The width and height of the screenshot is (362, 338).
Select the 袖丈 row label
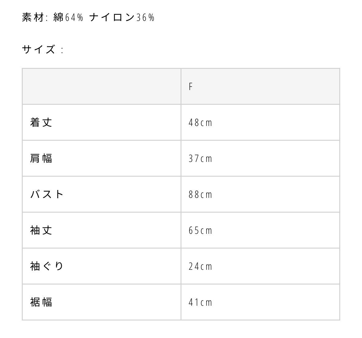(41, 230)
